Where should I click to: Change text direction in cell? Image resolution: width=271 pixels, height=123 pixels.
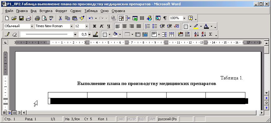pos(188,34)
